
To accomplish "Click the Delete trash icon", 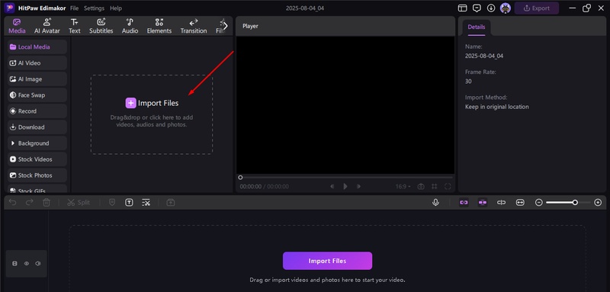I will click(x=47, y=203).
